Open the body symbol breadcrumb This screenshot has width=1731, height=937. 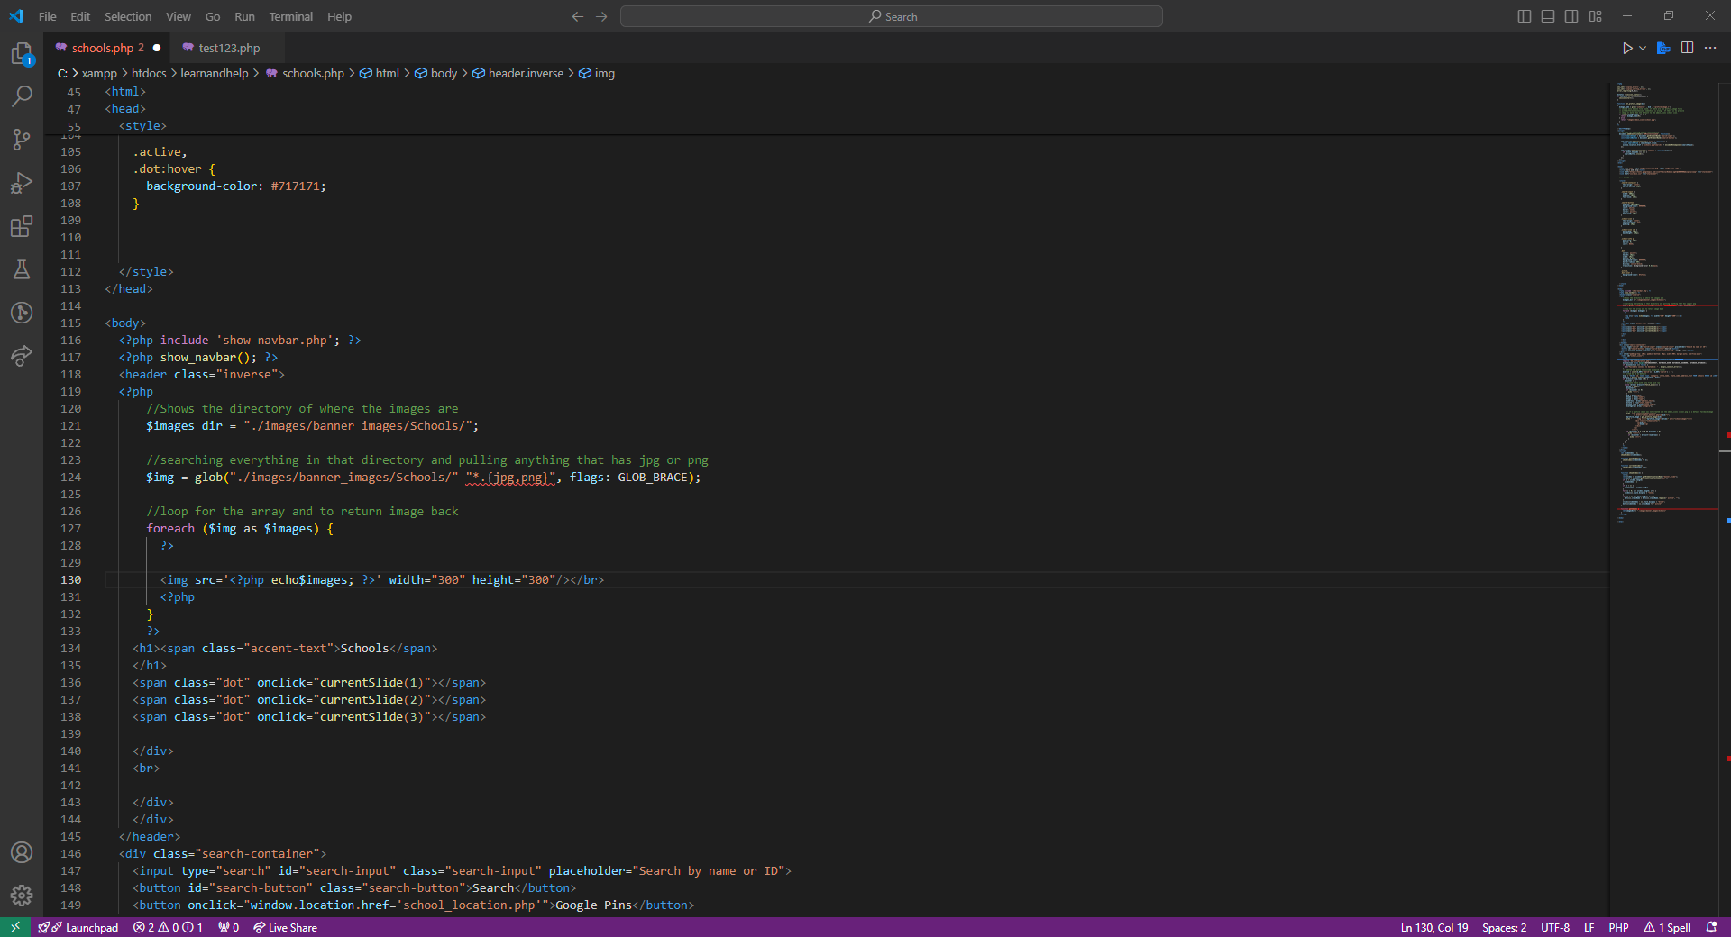click(436, 73)
